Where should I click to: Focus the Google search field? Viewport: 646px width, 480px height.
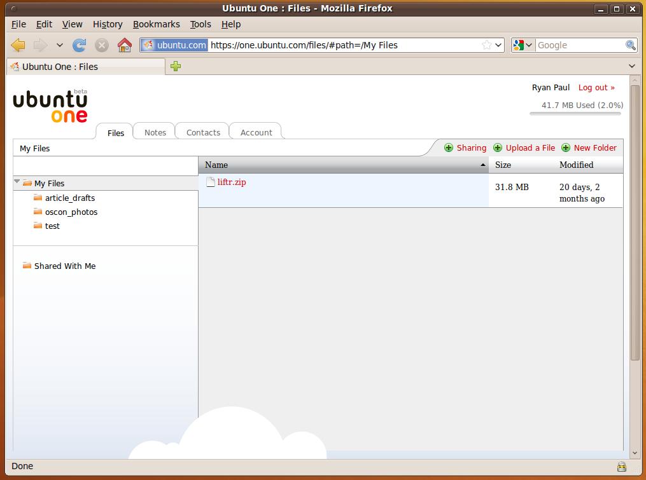click(x=580, y=45)
